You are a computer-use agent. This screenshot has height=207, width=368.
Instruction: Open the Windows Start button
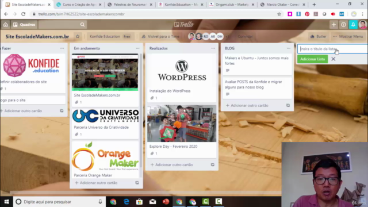[6, 202]
